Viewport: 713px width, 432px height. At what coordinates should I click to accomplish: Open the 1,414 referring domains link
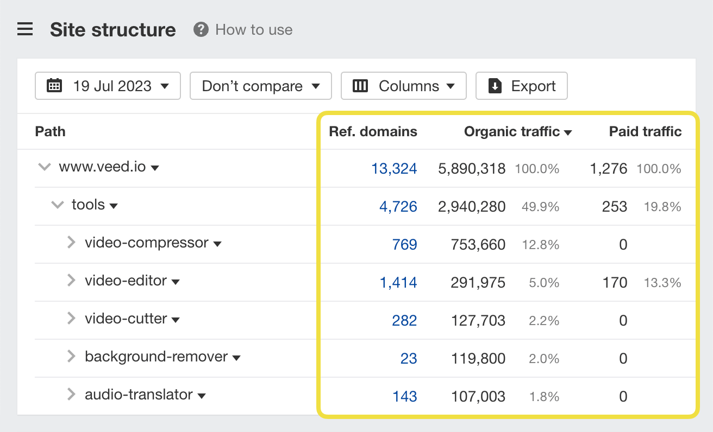point(398,282)
